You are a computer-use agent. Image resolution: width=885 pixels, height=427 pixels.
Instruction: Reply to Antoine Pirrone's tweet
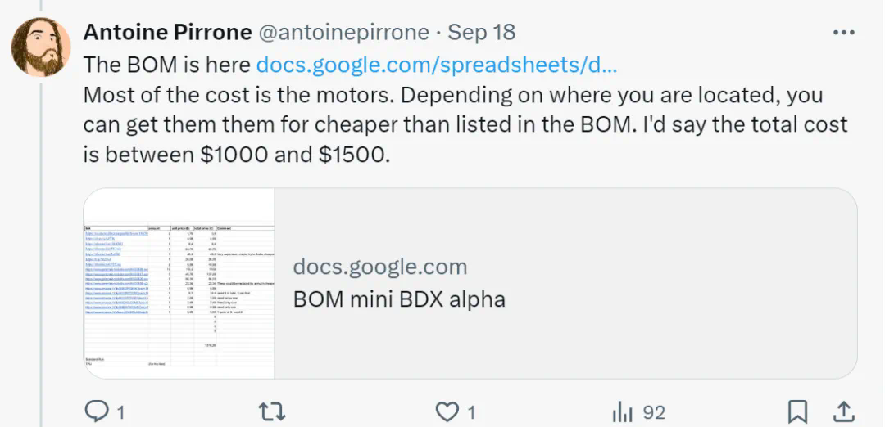pyautogui.click(x=98, y=411)
